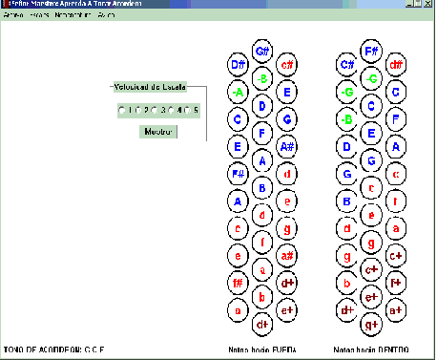Play the red lowercase b key in DENTRO layout
The width and height of the screenshot is (437, 360).
[x=347, y=283]
